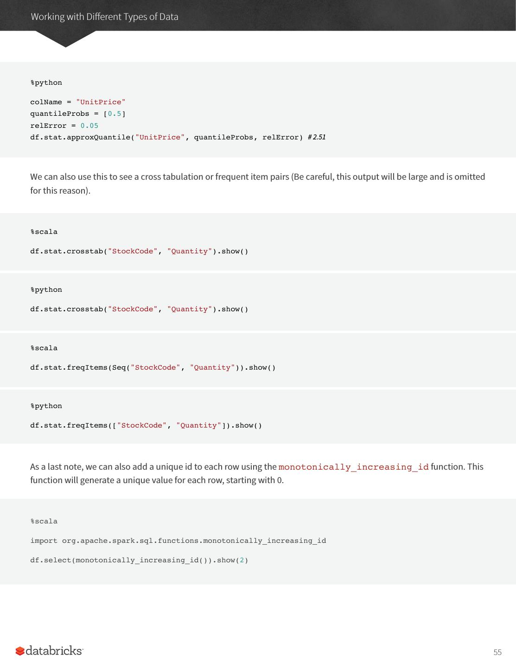516x667 pixels.
Task: Click the %scala label above the import statement
Action: pos(44,521)
